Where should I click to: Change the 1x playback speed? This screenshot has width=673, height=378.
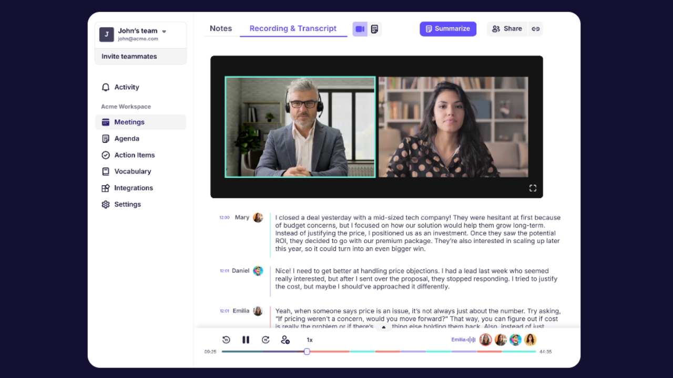click(x=310, y=340)
